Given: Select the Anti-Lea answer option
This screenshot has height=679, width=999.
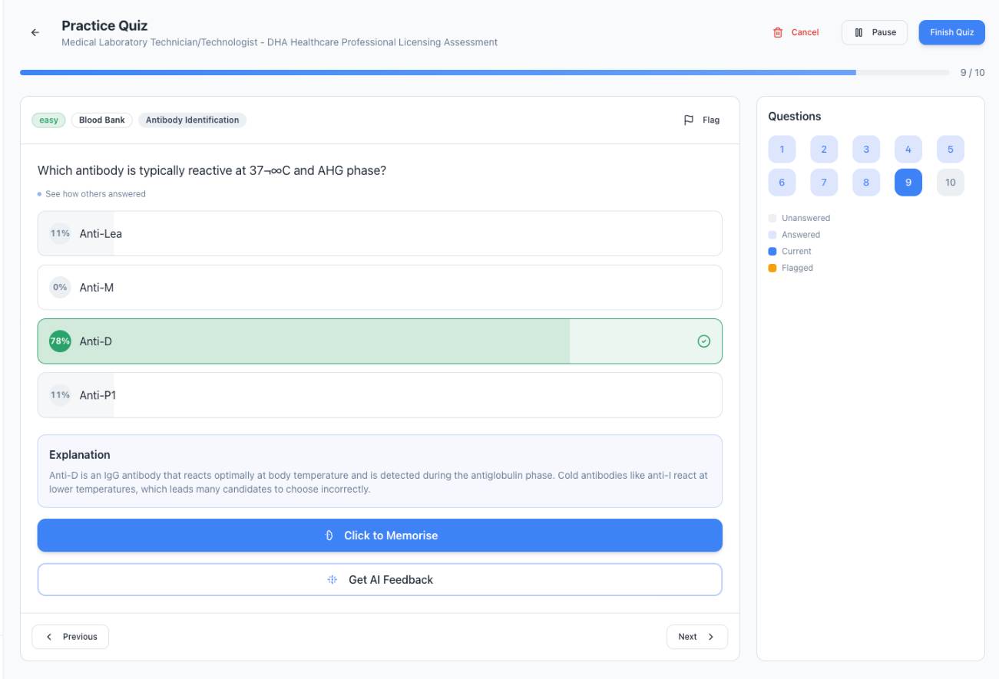Looking at the screenshot, I should click(x=379, y=233).
